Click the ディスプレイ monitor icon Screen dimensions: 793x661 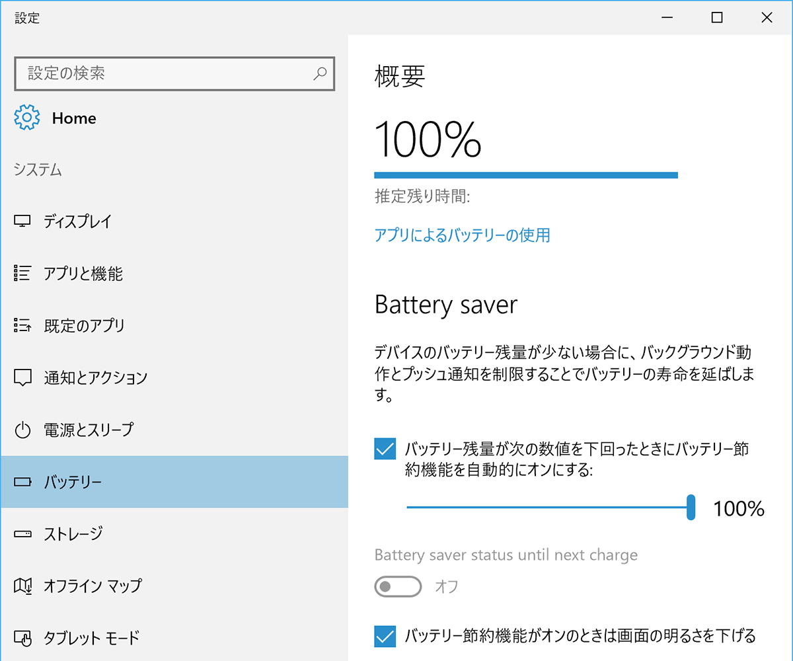22,221
